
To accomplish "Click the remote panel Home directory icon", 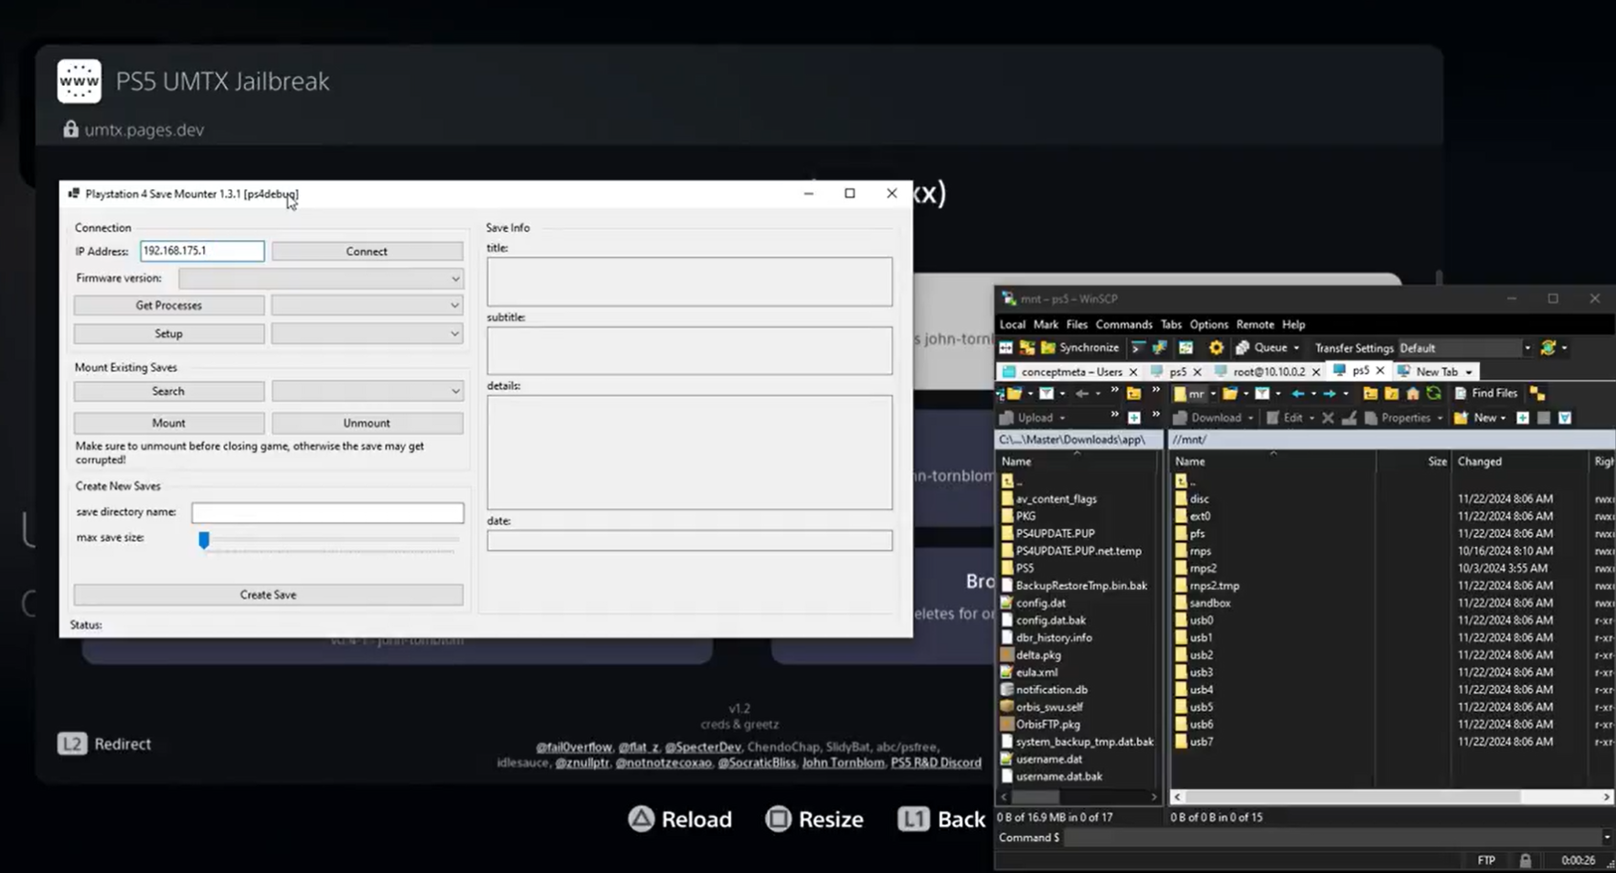I will pos(1413,394).
